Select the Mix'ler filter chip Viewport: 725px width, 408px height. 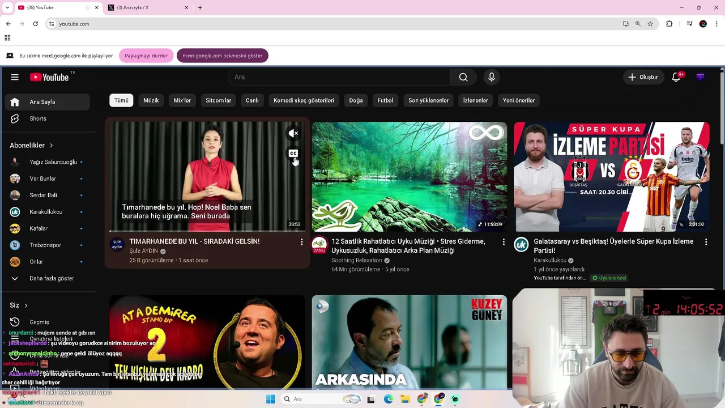click(x=182, y=100)
